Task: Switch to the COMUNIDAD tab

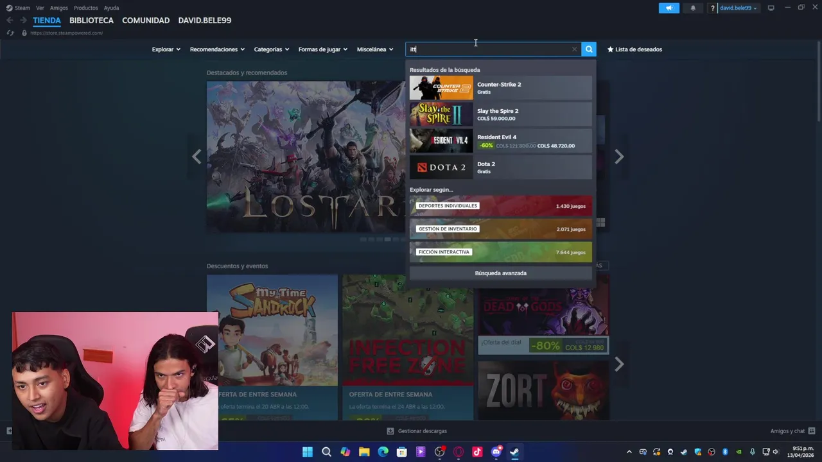Action: point(146,21)
